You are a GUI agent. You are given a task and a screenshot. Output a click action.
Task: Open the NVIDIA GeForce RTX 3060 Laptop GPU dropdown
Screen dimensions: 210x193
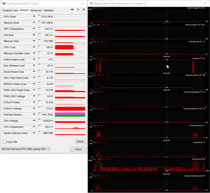pos(26,149)
